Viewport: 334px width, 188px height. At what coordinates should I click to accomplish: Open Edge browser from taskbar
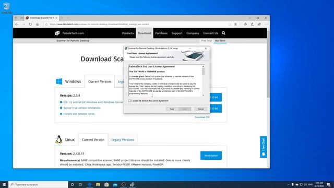tap(89, 184)
